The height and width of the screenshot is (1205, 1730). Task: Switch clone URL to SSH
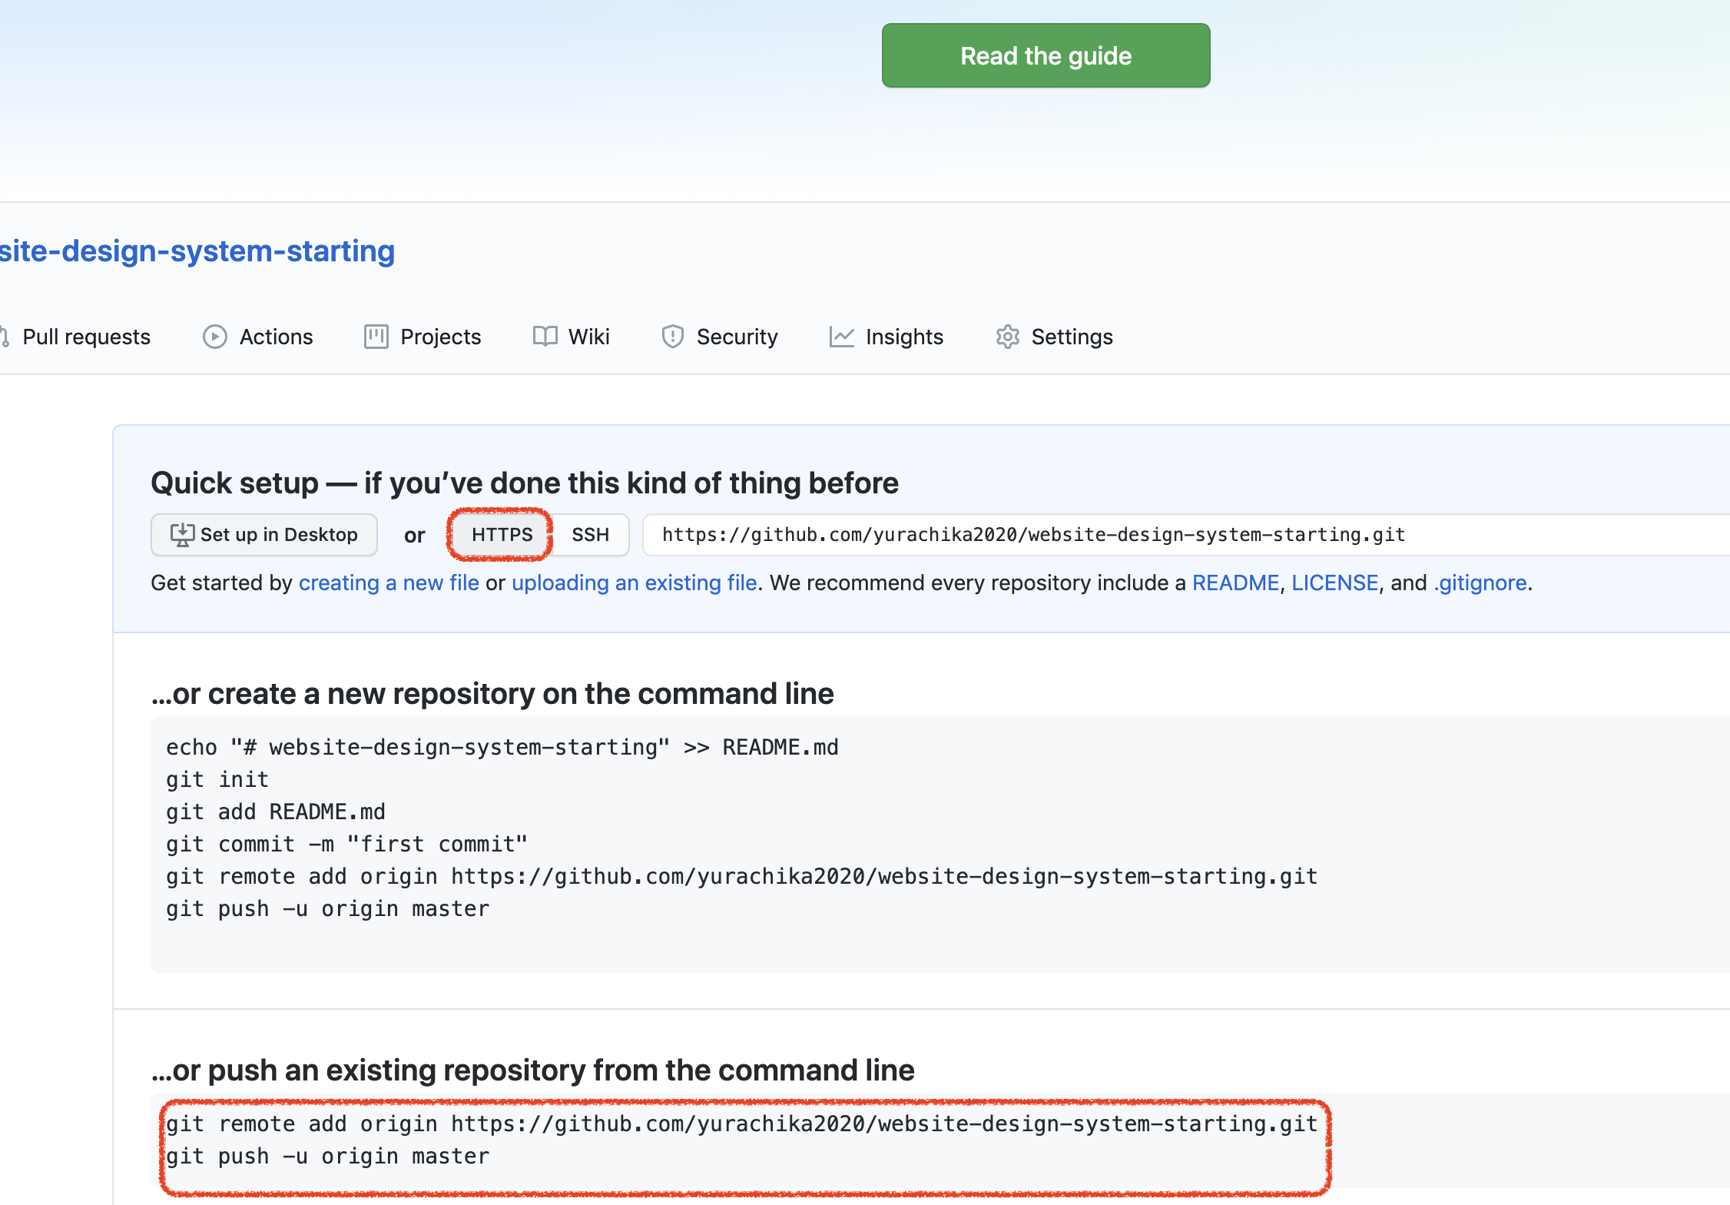[590, 535]
